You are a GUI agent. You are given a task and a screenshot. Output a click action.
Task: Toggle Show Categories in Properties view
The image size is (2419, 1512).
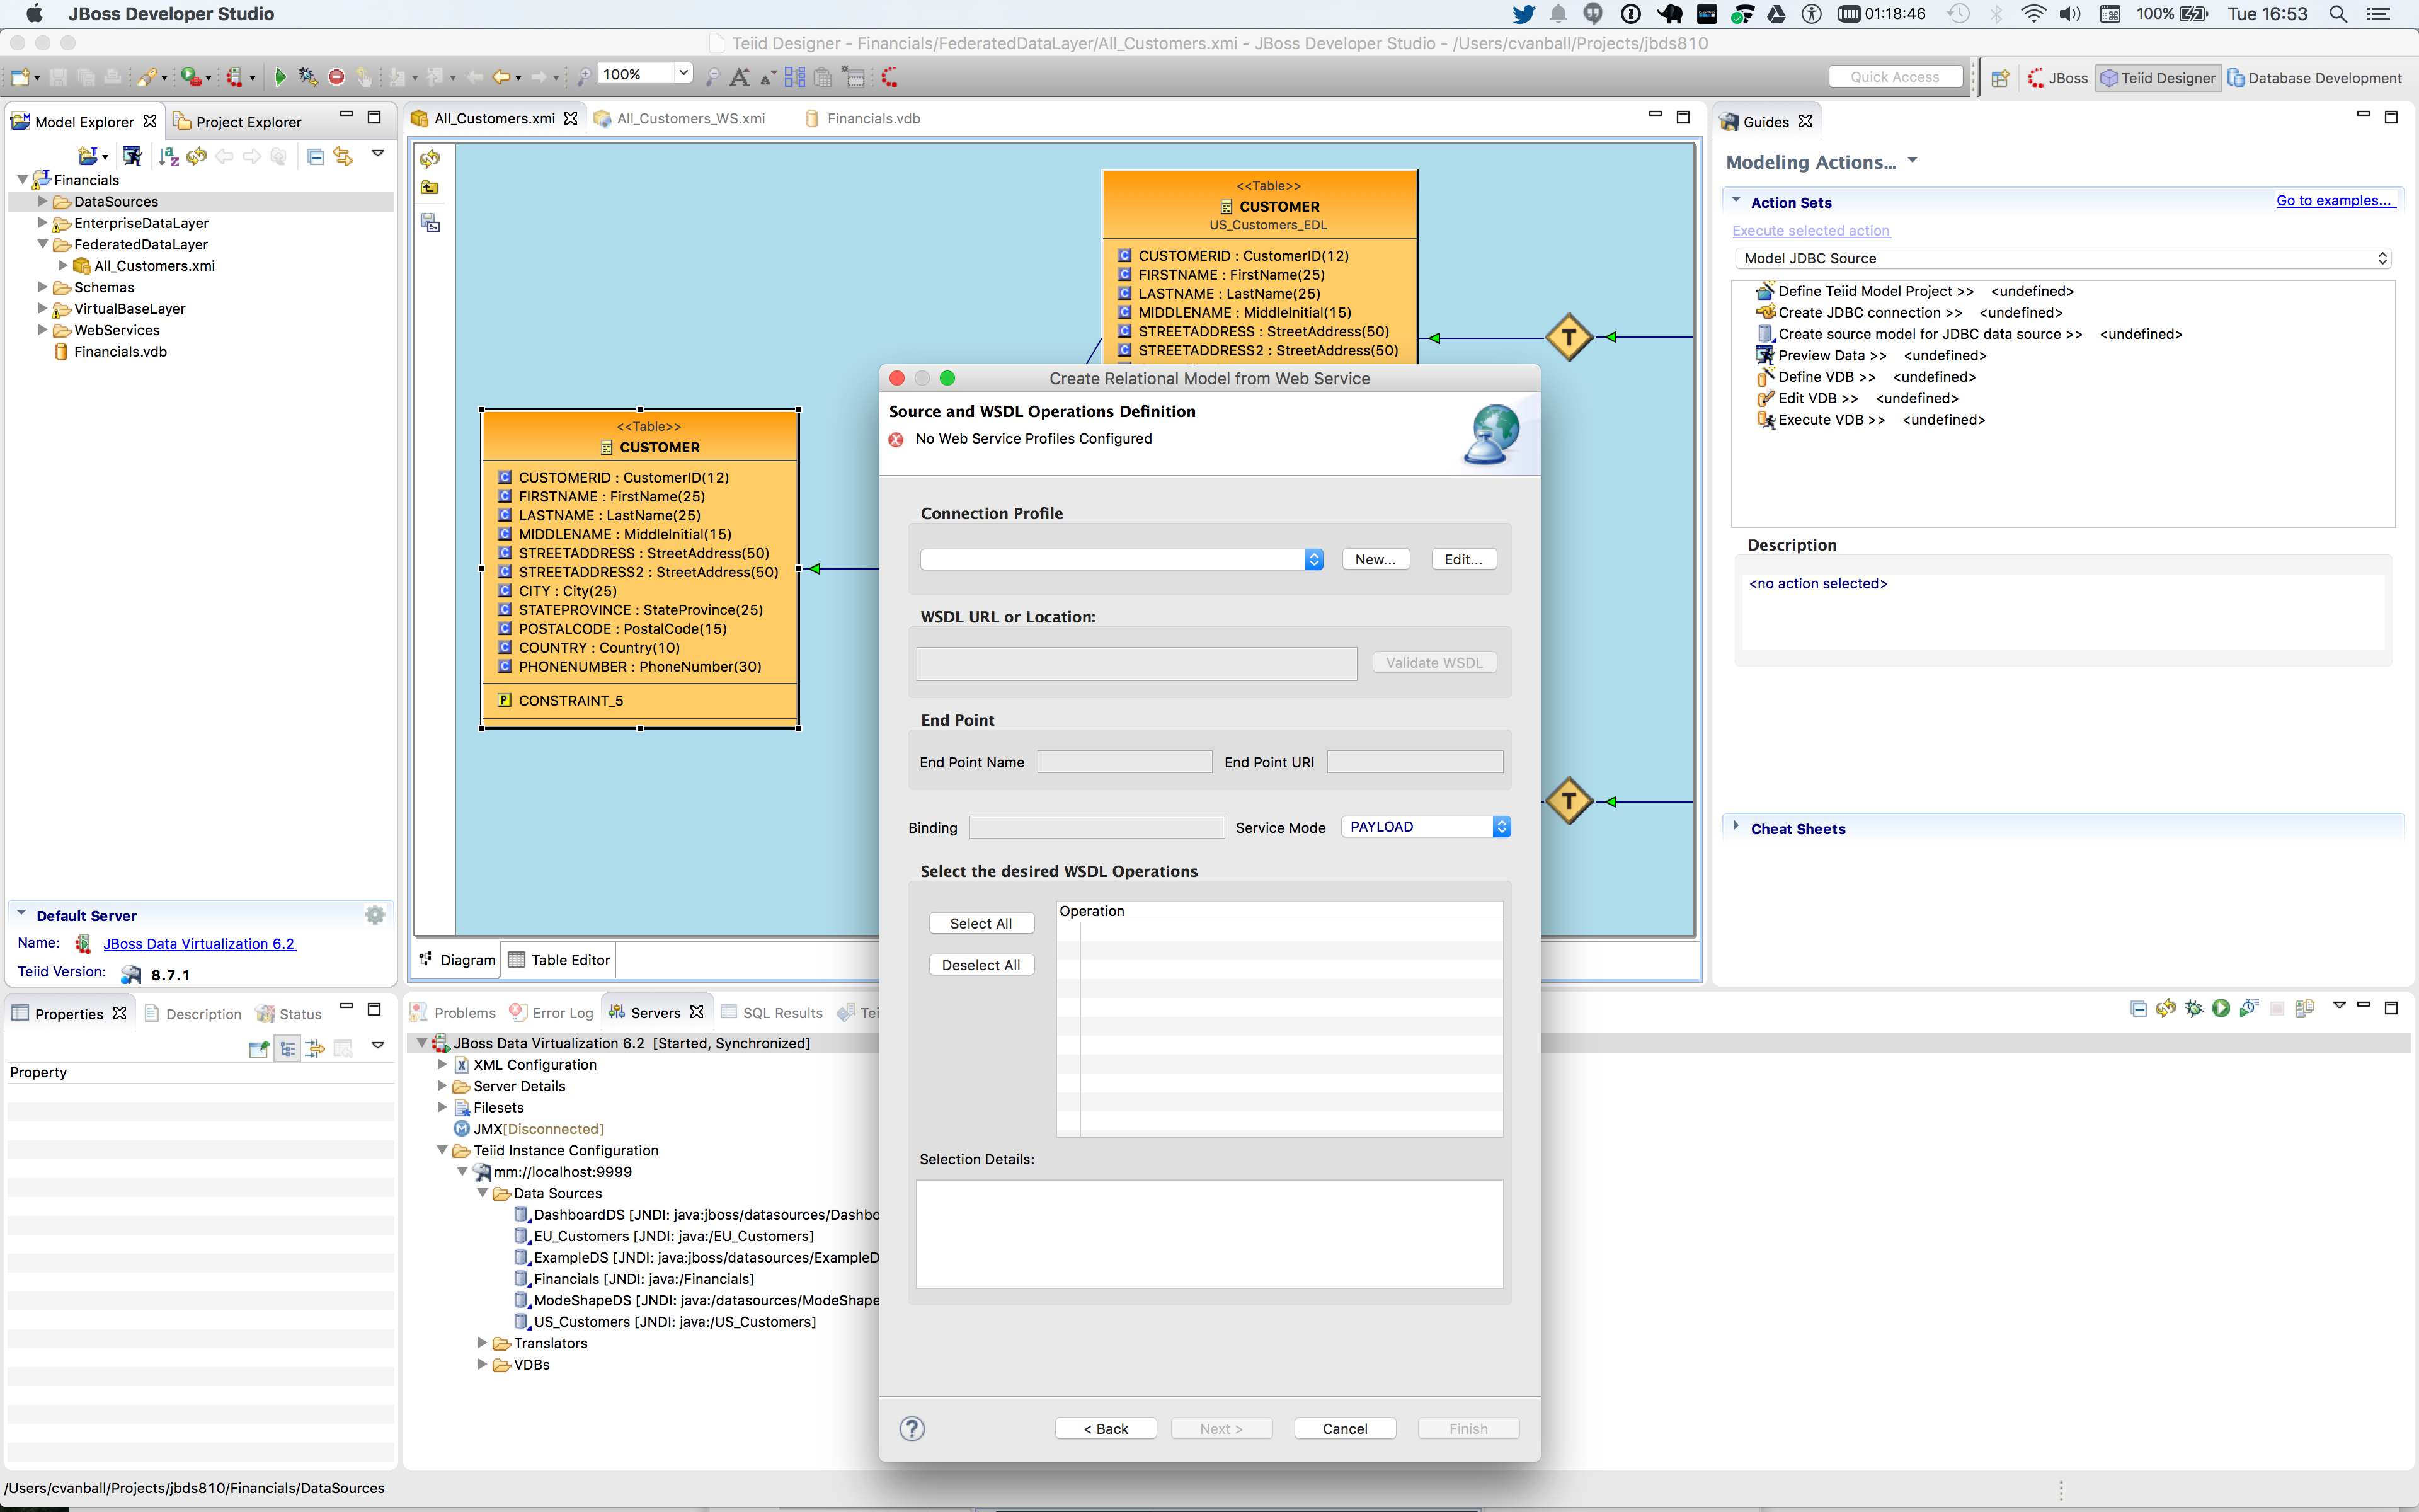click(287, 1048)
